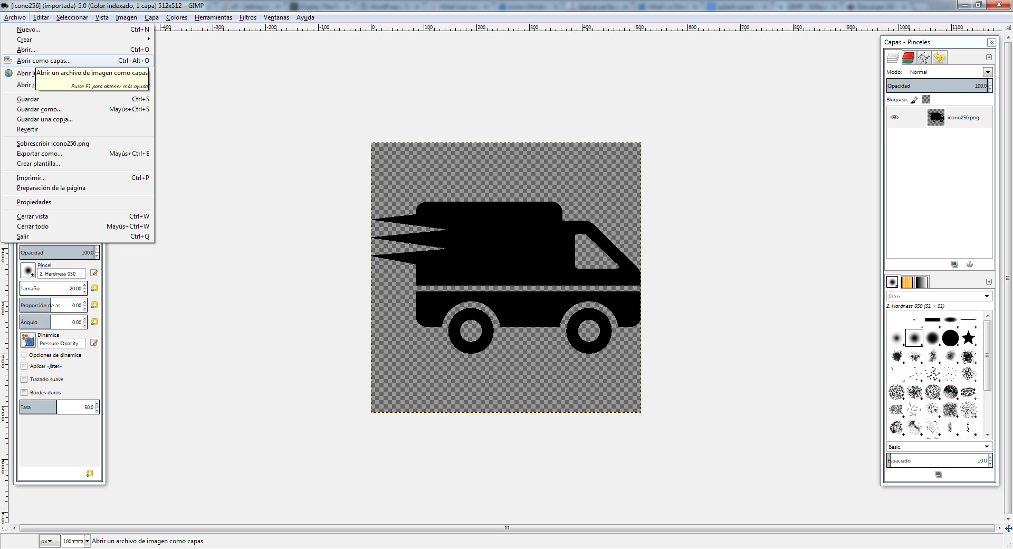1013x549 pixels.
Task: Click the filtro text field in brushes
Action: coord(934,296)
